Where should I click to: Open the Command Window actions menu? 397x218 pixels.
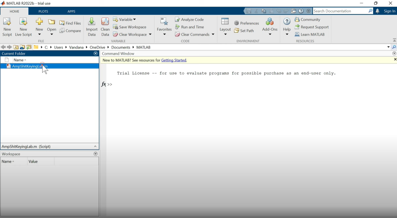[x=394, y=54]
